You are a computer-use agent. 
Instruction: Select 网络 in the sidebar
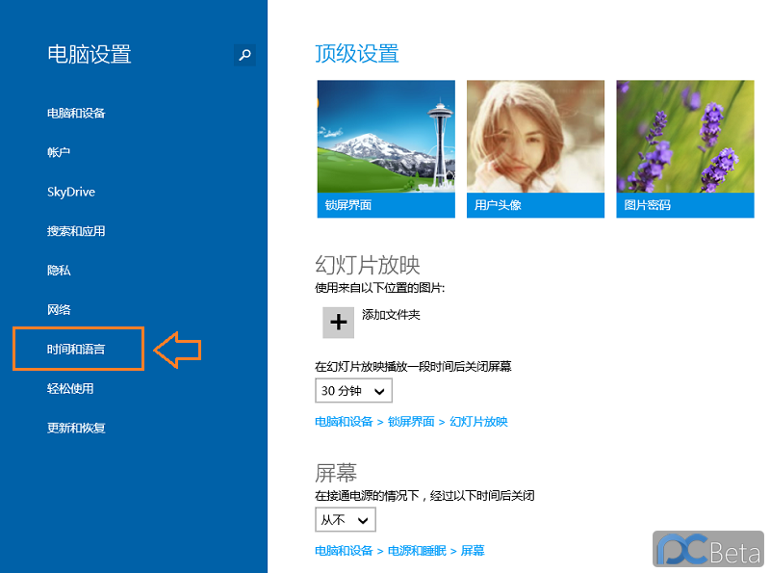[x=59, y=310]
